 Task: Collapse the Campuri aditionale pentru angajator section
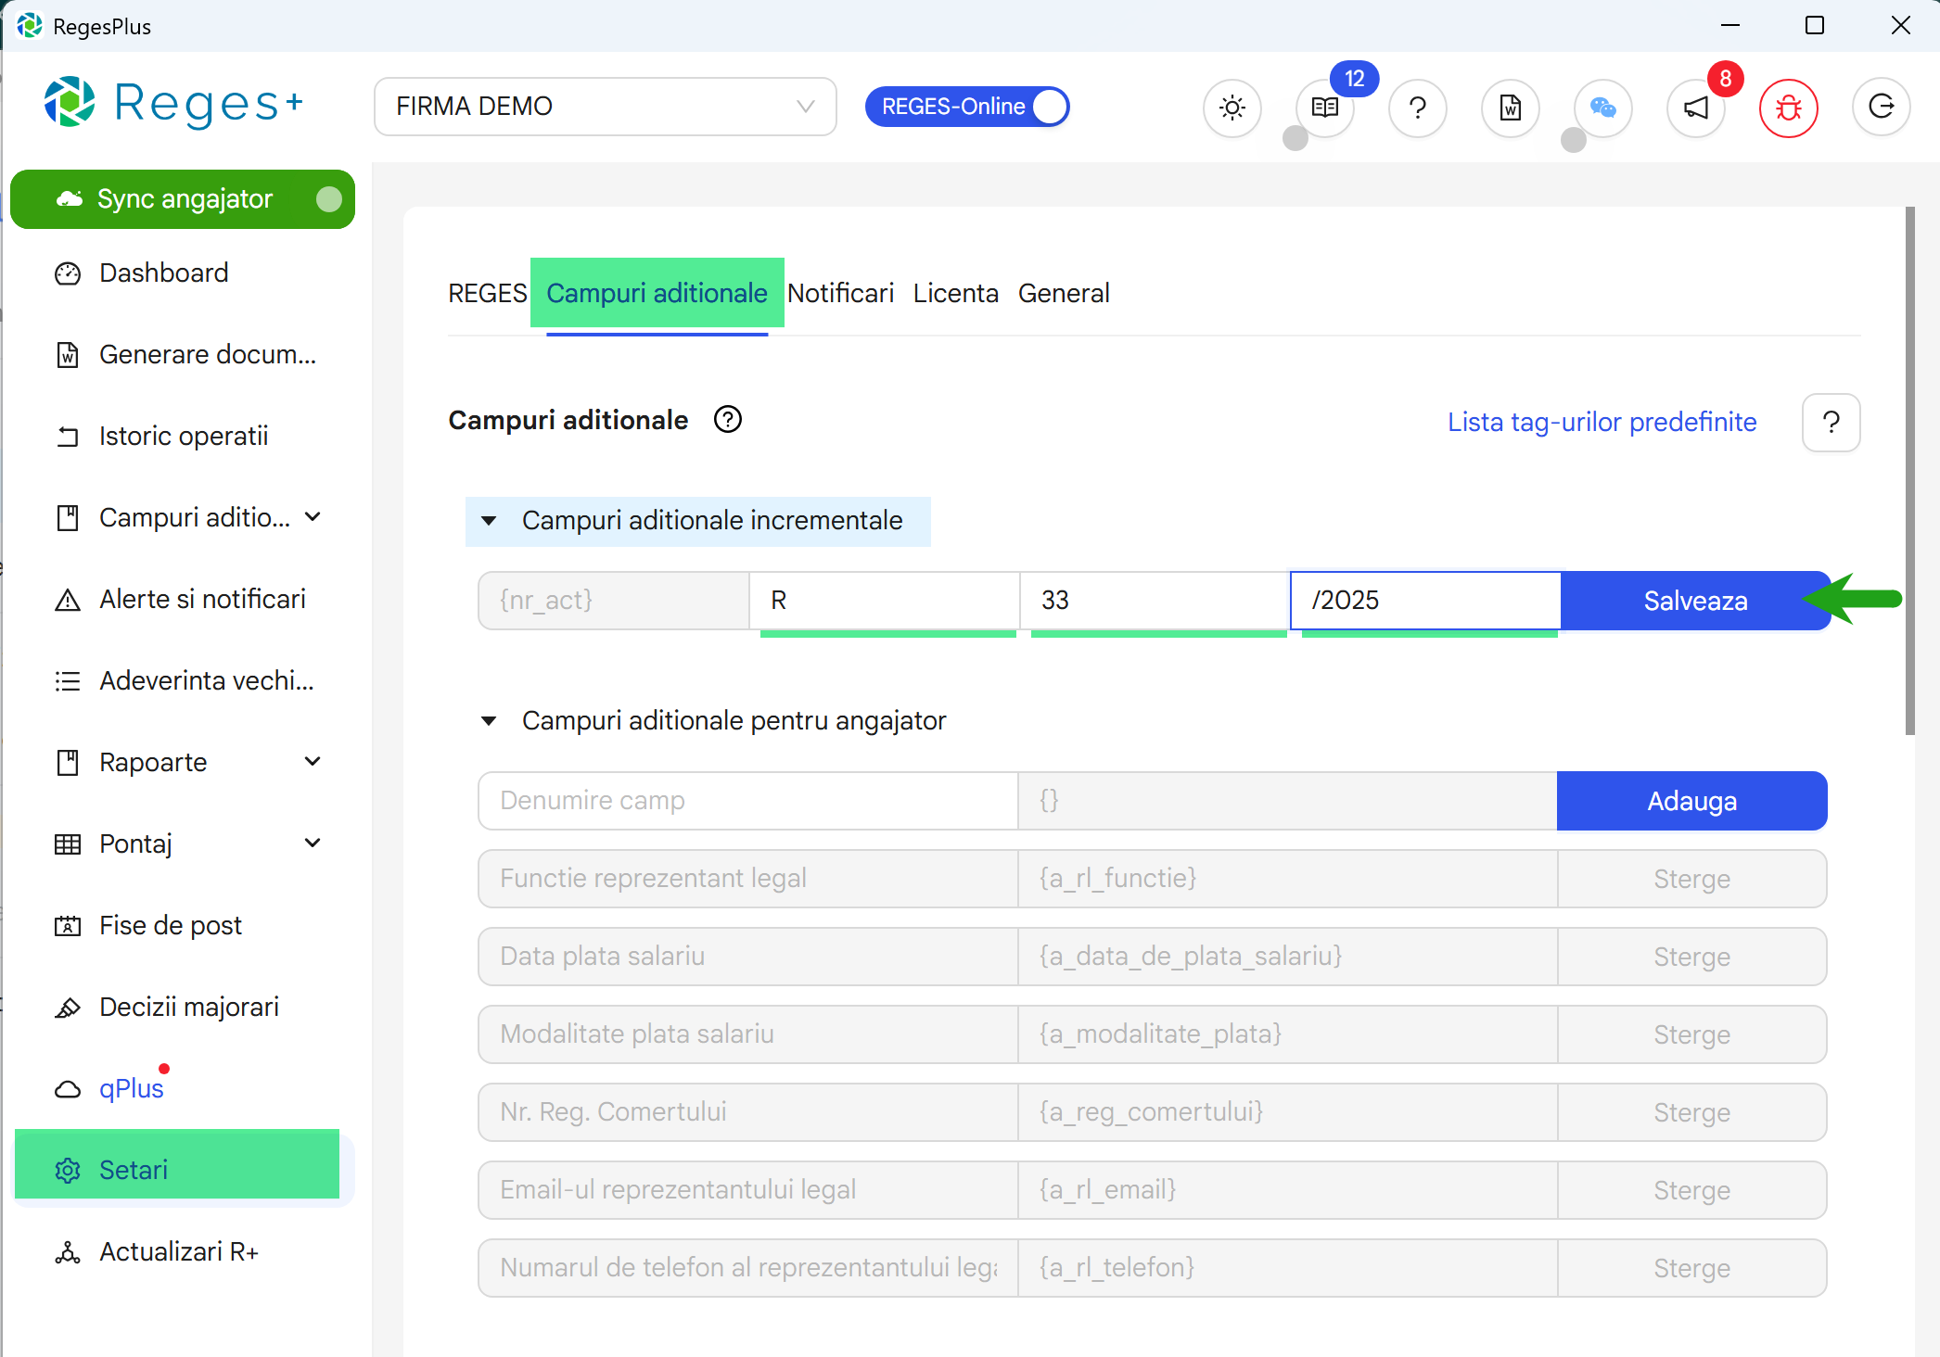489,721
